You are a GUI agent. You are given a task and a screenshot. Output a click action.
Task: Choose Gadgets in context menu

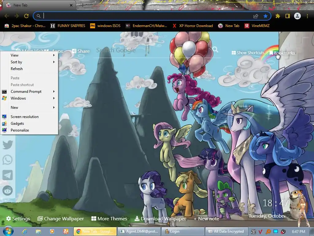tap(29, 124)
